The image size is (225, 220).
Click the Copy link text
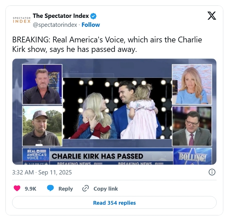click(x=106, y=189)
